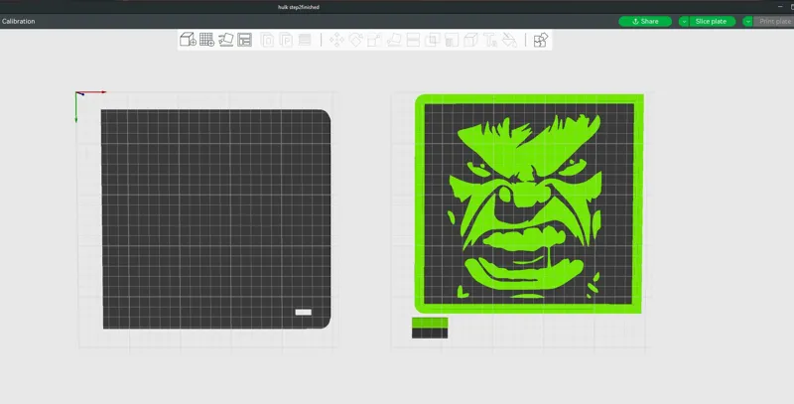Click the small white label on left plate

point(304,312)
